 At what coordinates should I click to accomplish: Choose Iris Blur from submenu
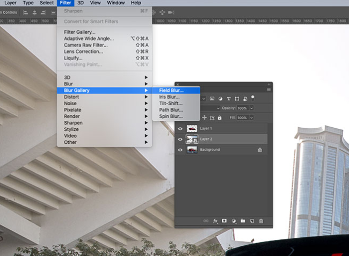coord(176,97)
